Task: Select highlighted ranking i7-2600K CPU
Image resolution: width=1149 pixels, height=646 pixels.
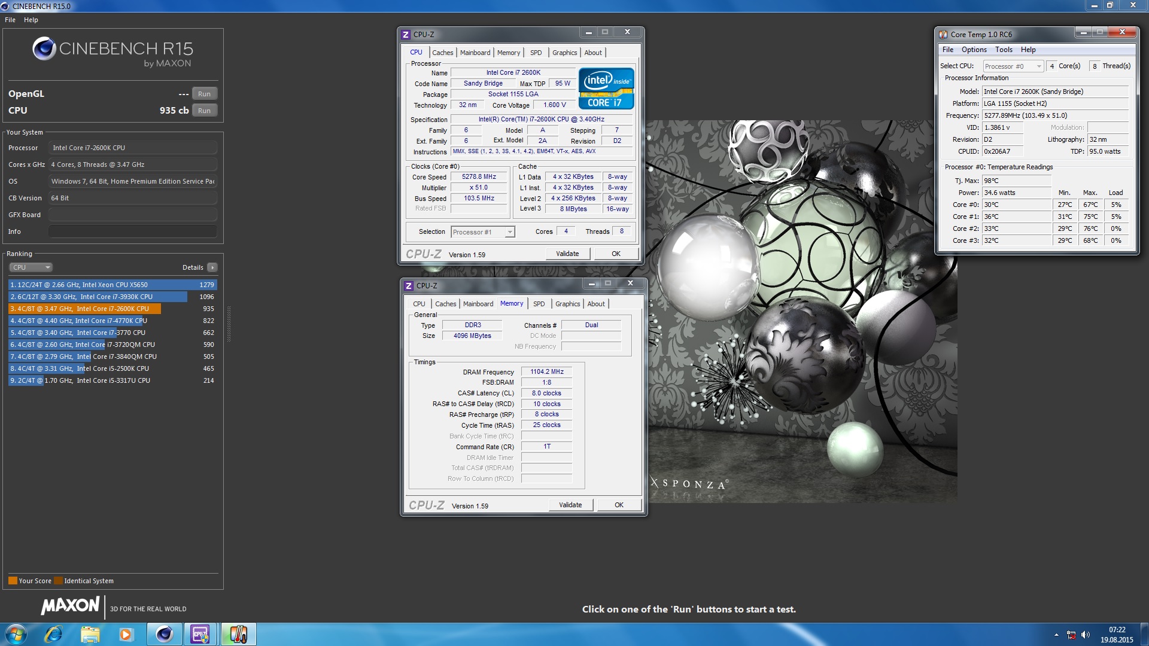Action: coord(113,309)
